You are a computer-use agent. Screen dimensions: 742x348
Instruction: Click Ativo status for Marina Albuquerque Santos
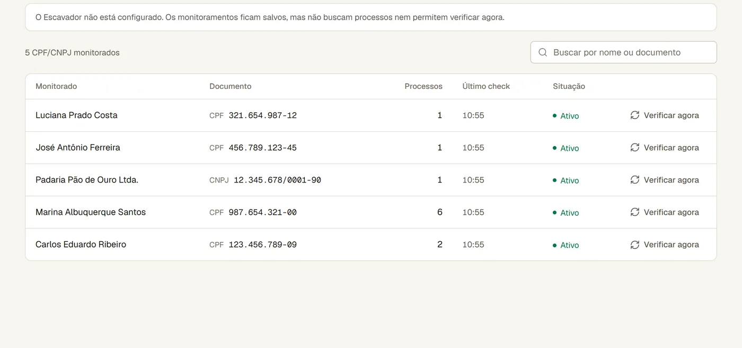coord(566,213)
